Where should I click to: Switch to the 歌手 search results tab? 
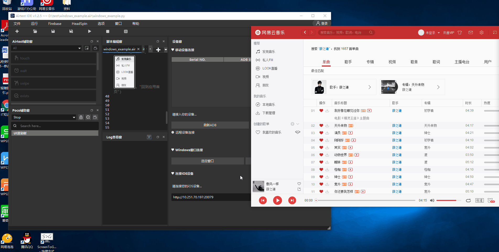pyautogui.click(x=348, y=62)
